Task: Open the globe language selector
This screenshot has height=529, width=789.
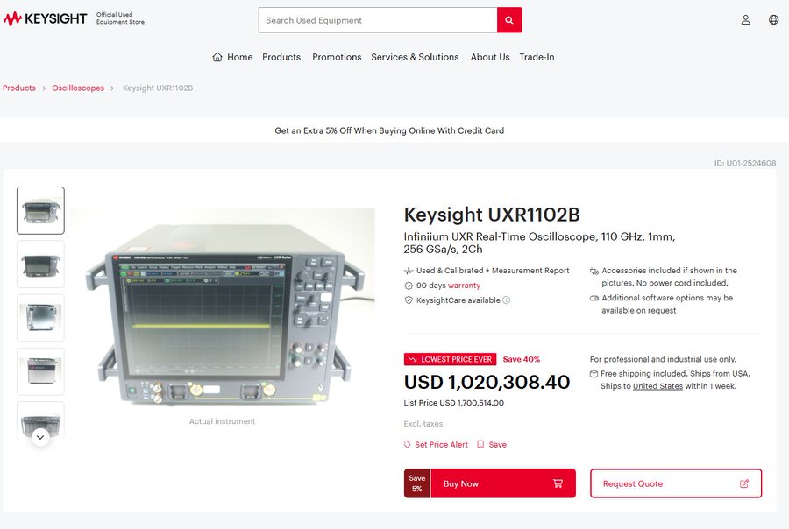Action: [773, 20]
